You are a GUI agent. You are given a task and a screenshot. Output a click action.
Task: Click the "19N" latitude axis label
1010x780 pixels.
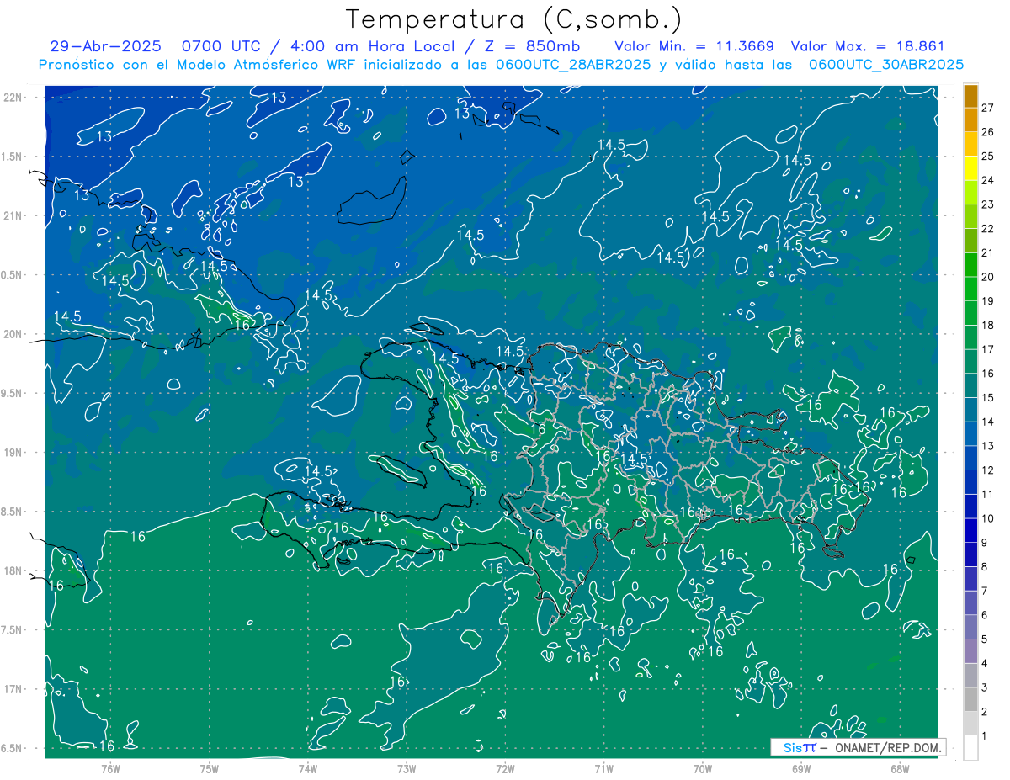13,453
